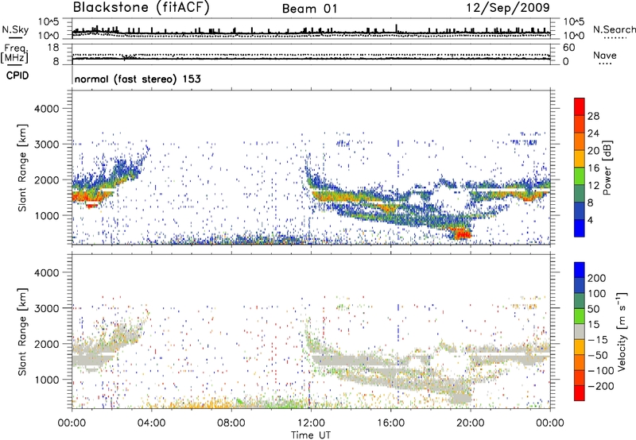Click the '60' label on the Nave axis
This screenshot has width=636, height=440.
click(568, 48)
